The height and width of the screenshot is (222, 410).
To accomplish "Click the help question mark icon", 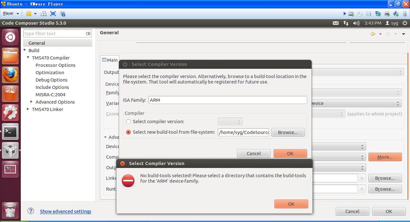I will [31, 211].
